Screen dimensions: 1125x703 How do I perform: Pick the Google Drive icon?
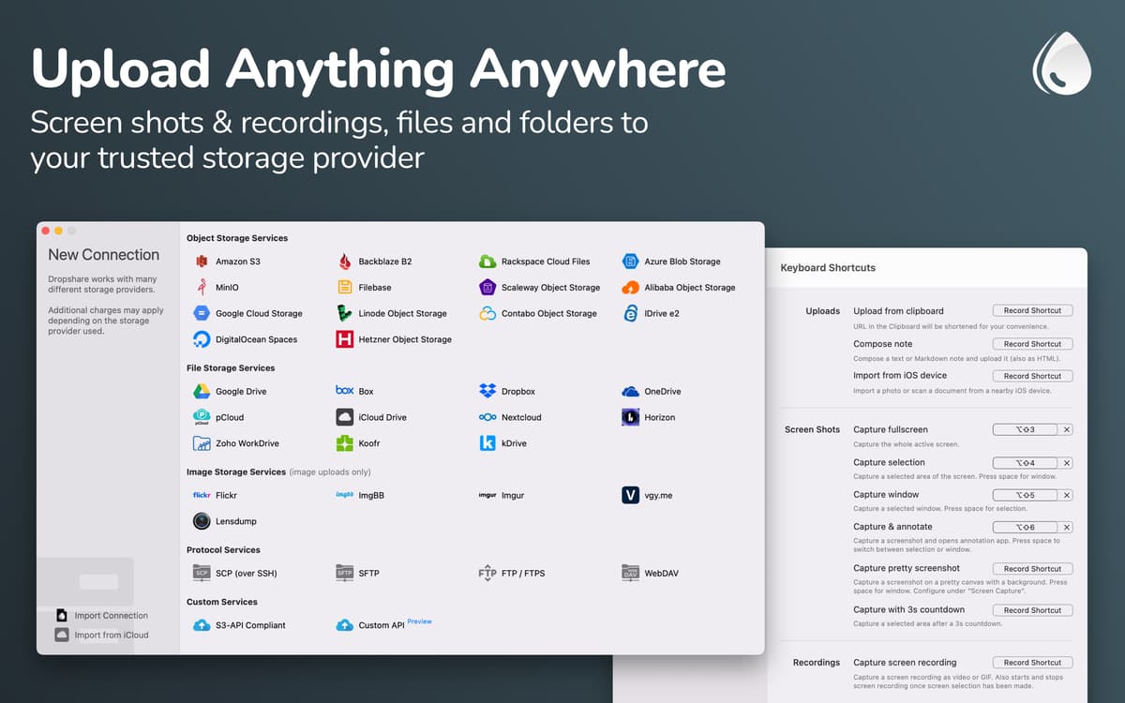[x=202, y=391]
